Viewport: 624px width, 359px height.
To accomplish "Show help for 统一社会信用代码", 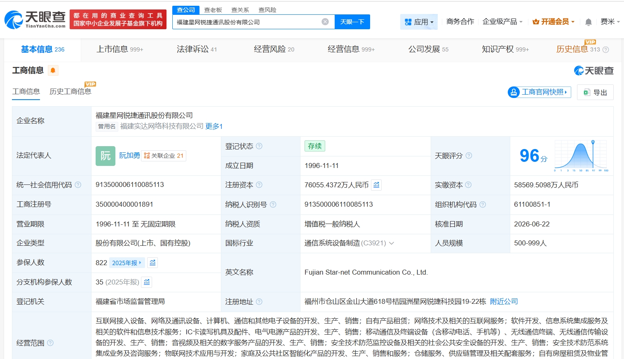I will tap(78, 185).
